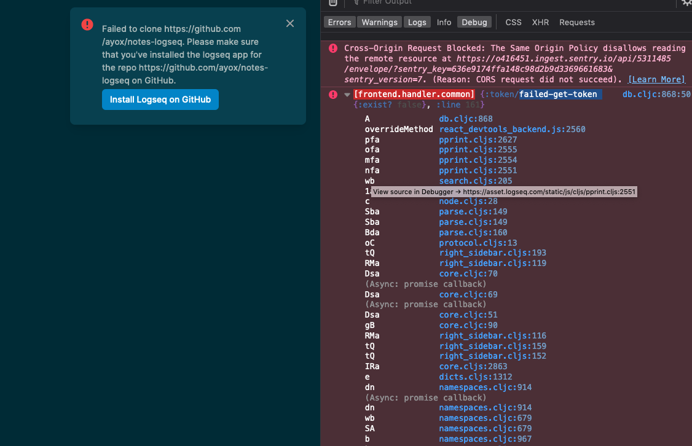Switch to the CSS console filter tab
Screen dimensions: 692x446
(513, 22)
